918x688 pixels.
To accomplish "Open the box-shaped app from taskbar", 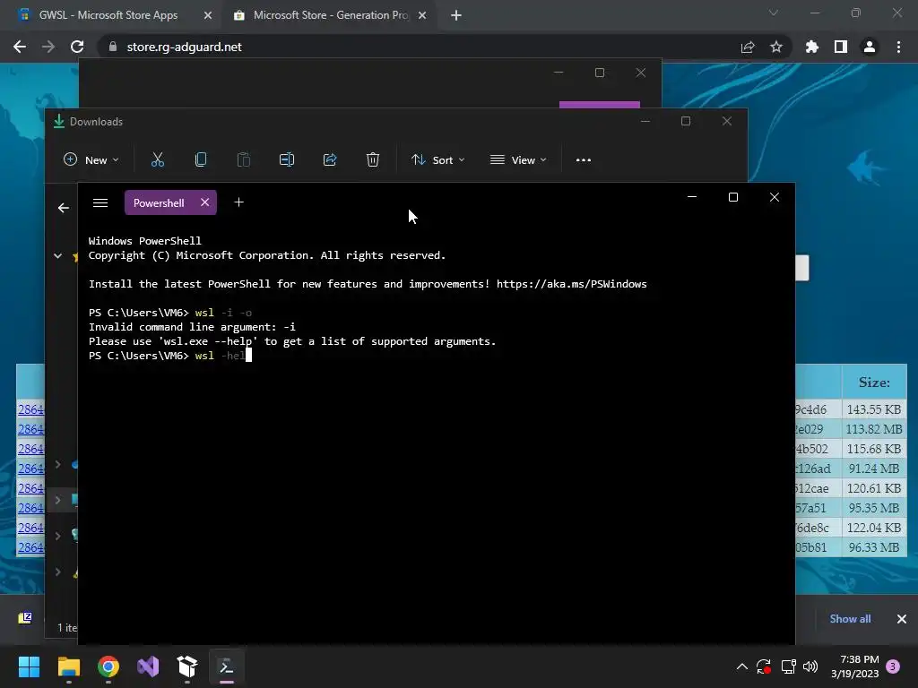I will [x=187, y=666].
